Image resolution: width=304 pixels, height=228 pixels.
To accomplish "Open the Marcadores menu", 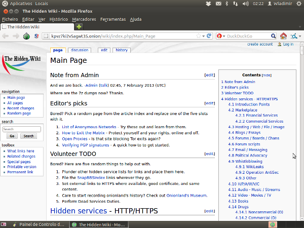I will pos(84,19).
